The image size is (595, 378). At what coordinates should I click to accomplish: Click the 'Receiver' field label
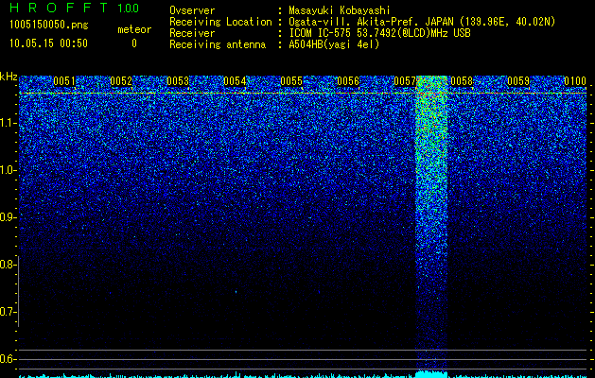pos(192,33)
